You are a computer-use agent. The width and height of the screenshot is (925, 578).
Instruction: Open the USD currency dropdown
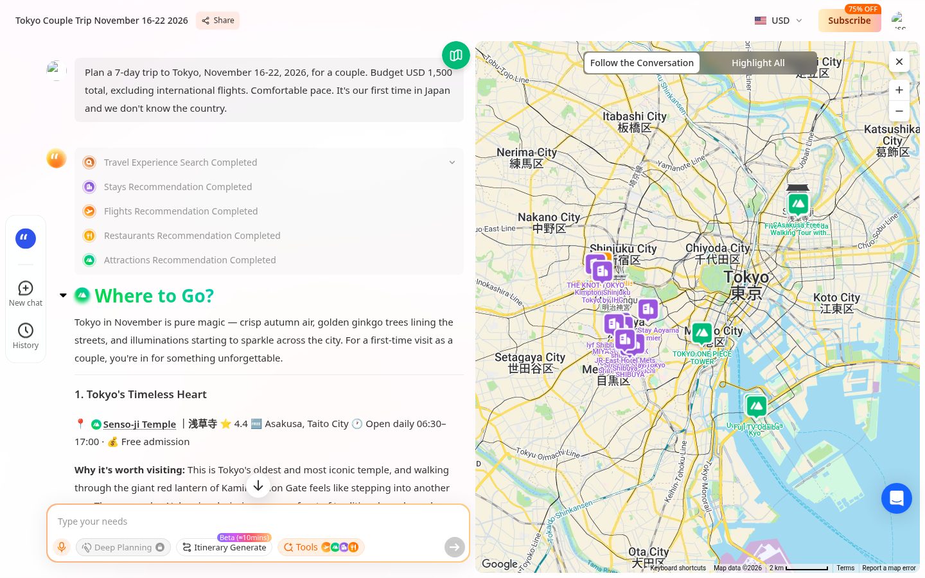point(779,21)
